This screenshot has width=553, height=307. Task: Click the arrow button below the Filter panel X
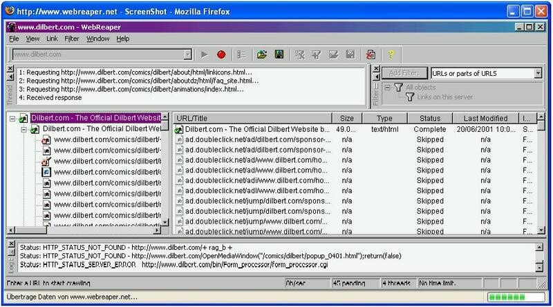coord(376,77)
